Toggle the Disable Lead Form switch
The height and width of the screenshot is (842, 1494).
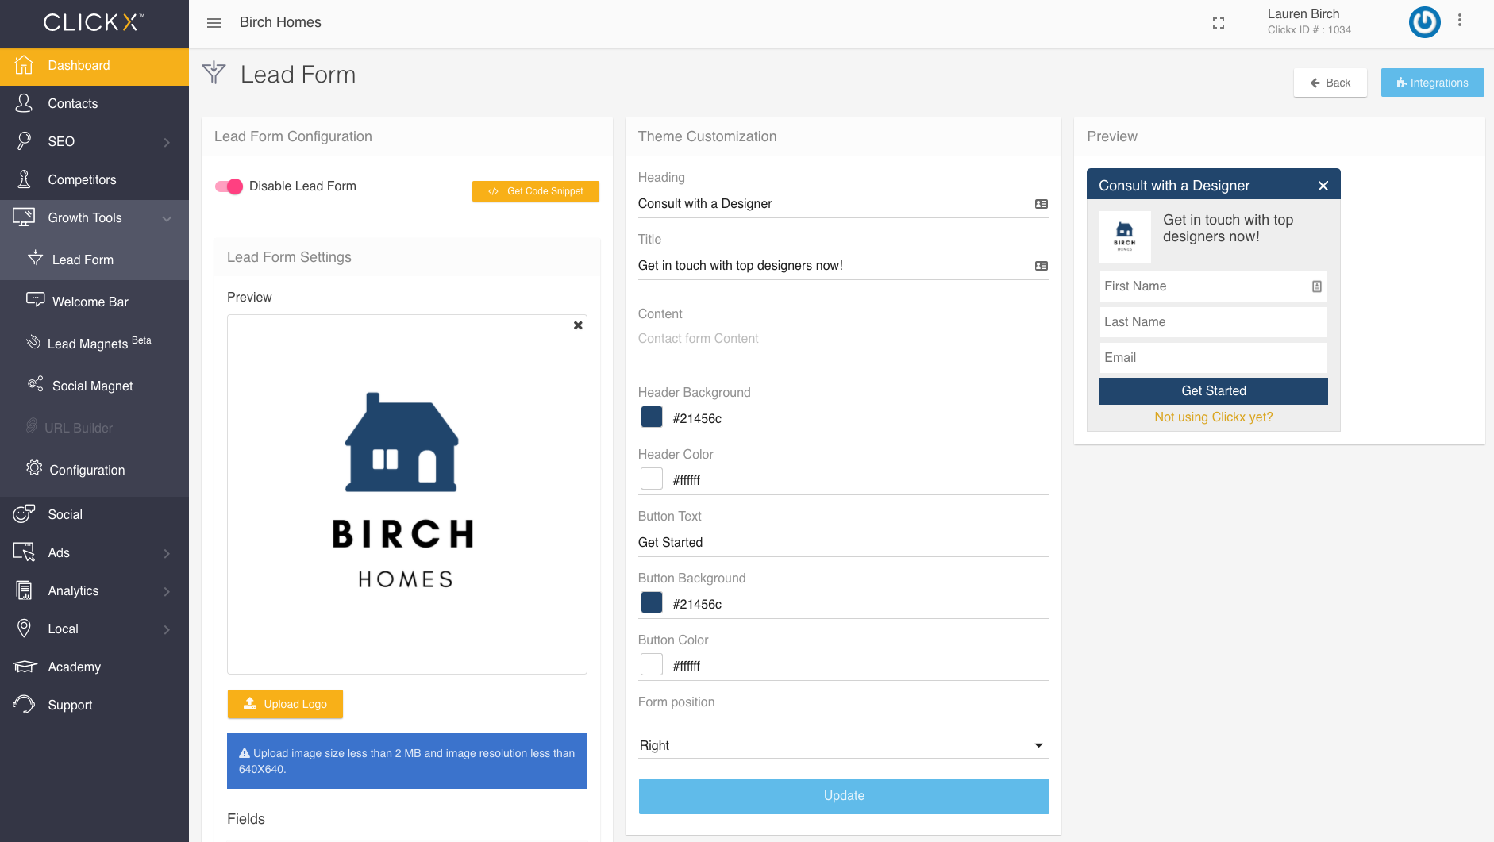[x=229, y=186]
